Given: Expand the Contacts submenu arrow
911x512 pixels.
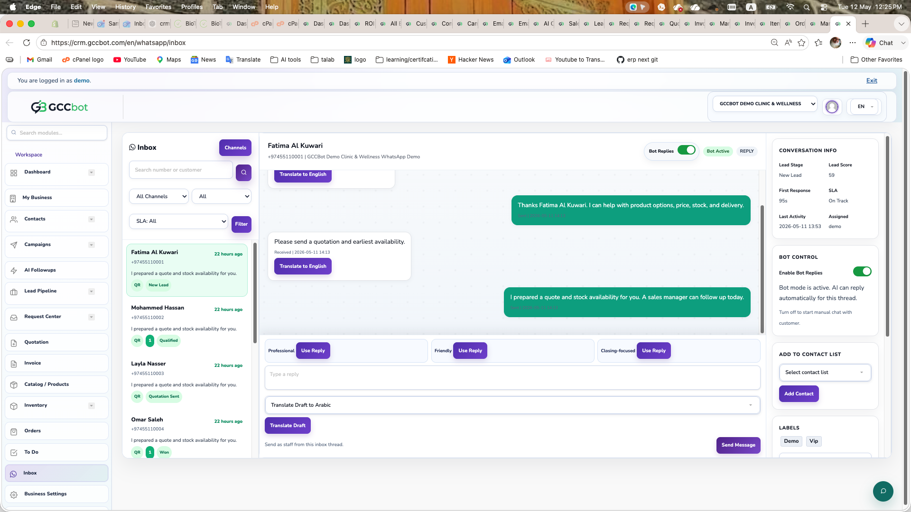Looking at the screenshot, I should click(92, 219).
